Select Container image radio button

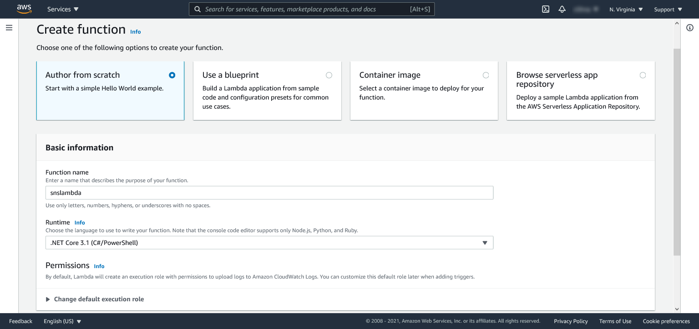click(486, 75)
